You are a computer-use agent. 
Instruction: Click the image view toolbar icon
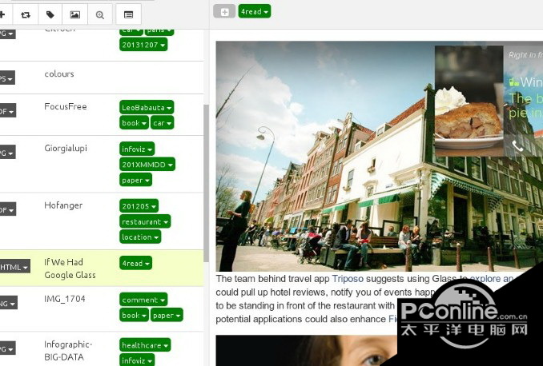tap(74, 14)
